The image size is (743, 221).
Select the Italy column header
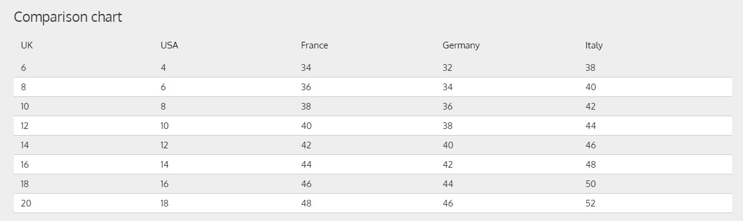594,45
